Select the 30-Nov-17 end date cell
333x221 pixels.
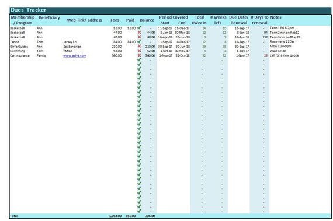183,51
